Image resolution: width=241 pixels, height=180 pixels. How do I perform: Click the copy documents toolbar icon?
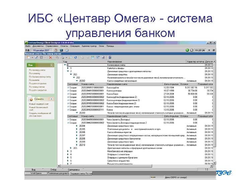(57, 58)
